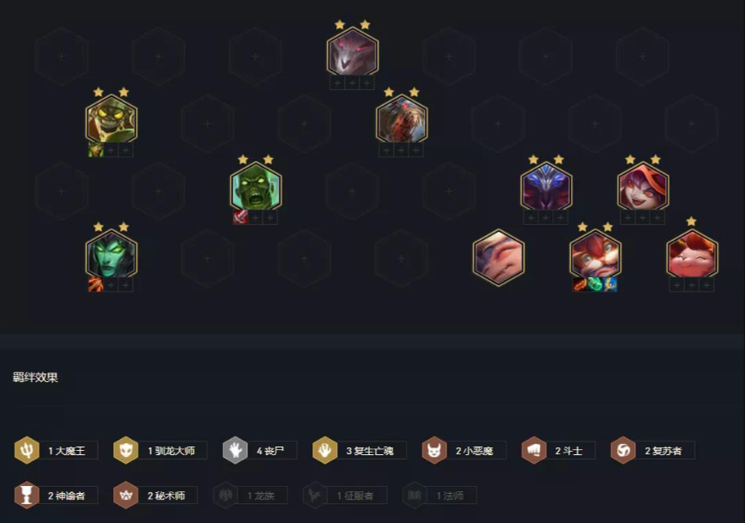The width and height of the screenshot is (745, 523).
Task: Select the 1 大魔王 trait icon
Action: (27, 450)
